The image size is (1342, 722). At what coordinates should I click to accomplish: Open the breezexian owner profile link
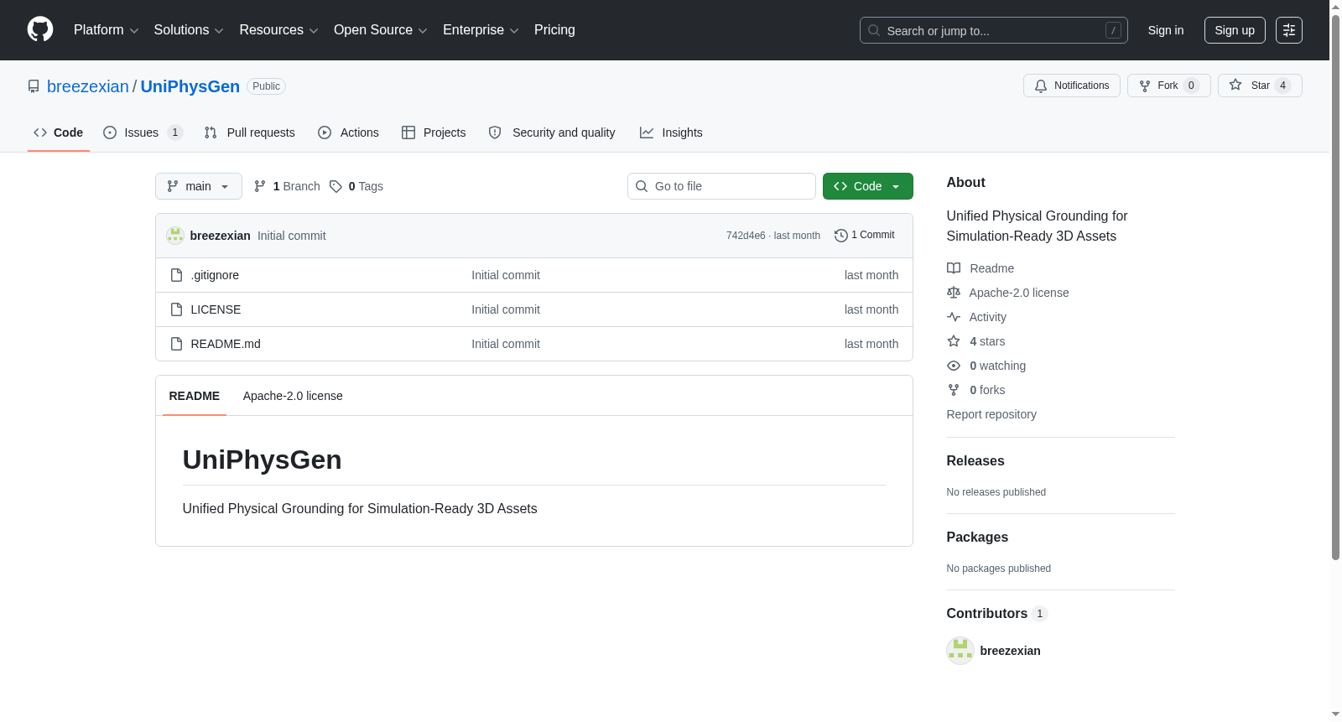point(88,86)
